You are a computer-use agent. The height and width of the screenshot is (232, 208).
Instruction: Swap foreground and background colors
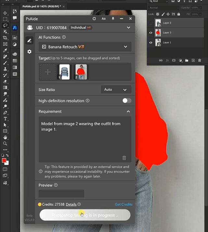(x=7, y=155)
